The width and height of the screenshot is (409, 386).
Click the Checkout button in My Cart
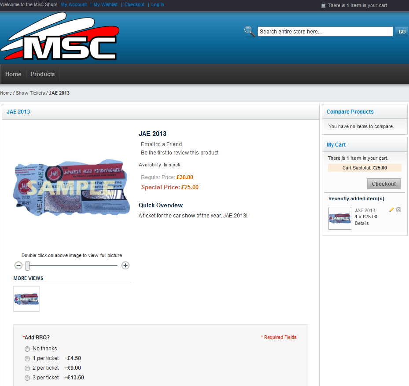384,184
